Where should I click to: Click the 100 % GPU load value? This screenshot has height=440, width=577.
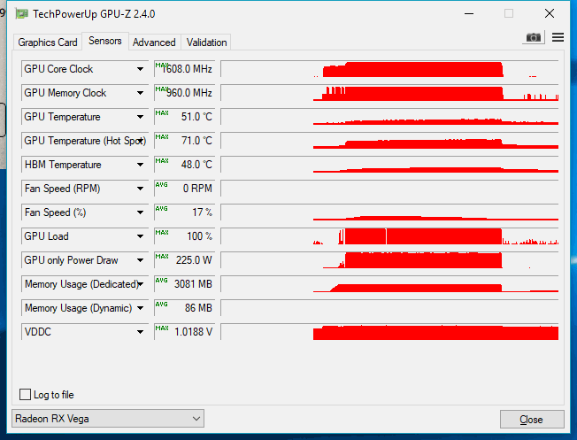(x=184, y=236)
